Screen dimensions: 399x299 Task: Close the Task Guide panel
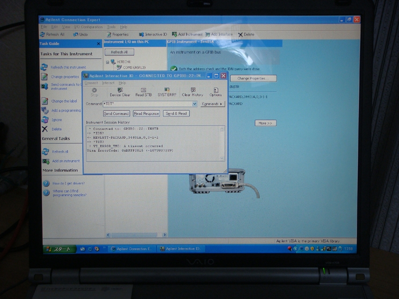coord(99,44)
